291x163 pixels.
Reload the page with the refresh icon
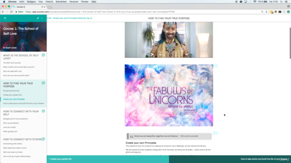(x=11, y=12)
